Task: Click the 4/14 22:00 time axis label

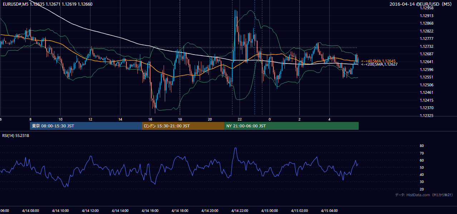Action: tap(240, 211)
